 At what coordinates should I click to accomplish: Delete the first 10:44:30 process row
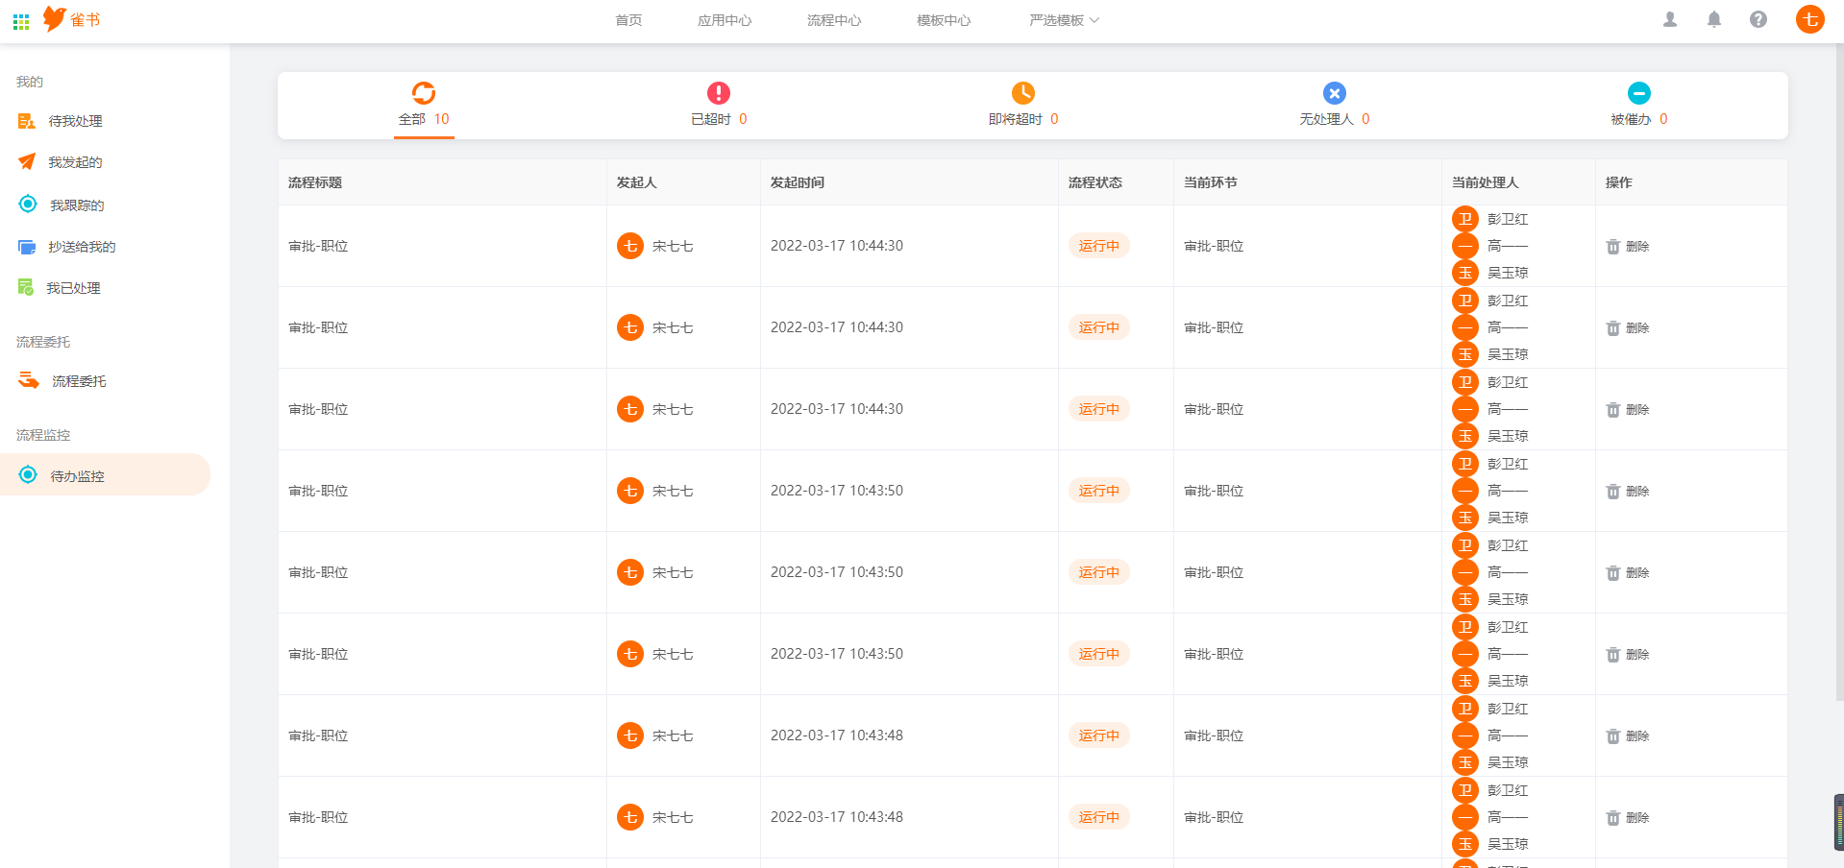click(1628, 247)
